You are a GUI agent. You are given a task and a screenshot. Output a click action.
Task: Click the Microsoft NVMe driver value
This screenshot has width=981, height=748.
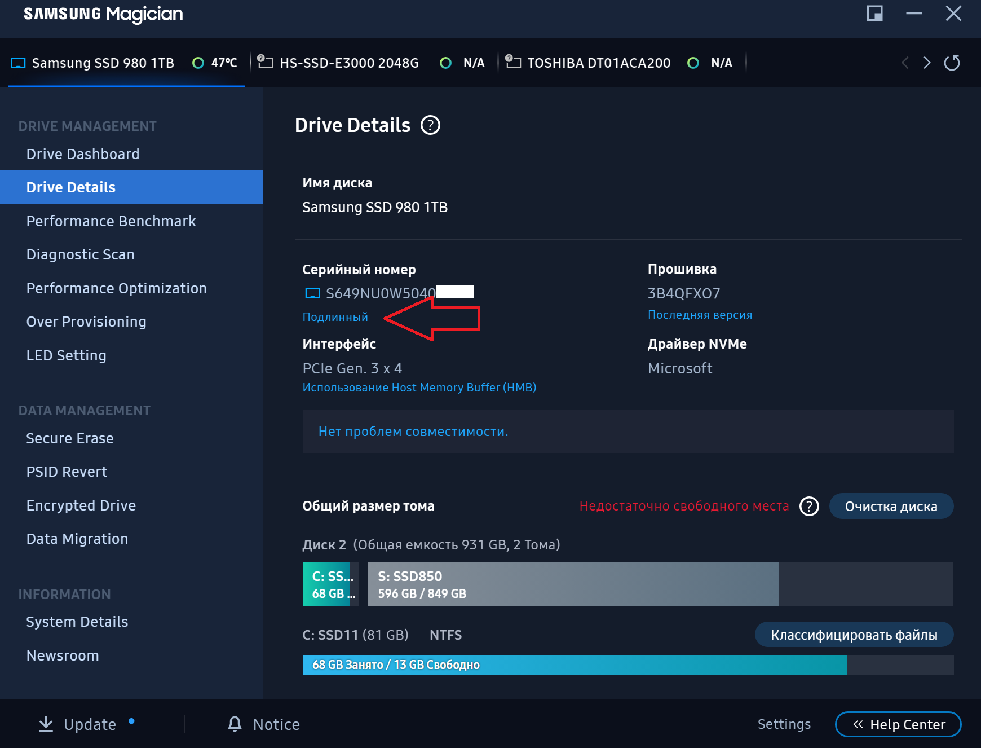(x=680, y=368)
